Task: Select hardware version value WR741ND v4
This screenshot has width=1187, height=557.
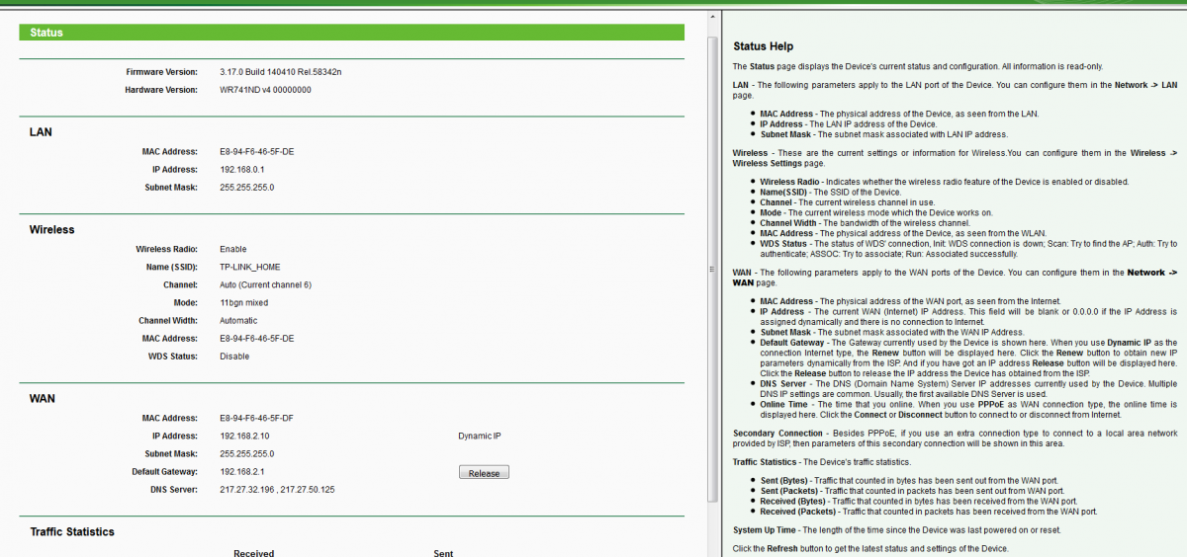Action: [265, 90]
